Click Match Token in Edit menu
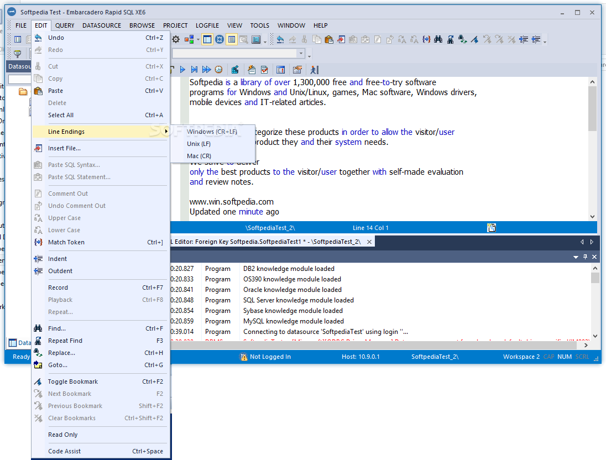Screen dimensions: 606x460 [101, 242]
